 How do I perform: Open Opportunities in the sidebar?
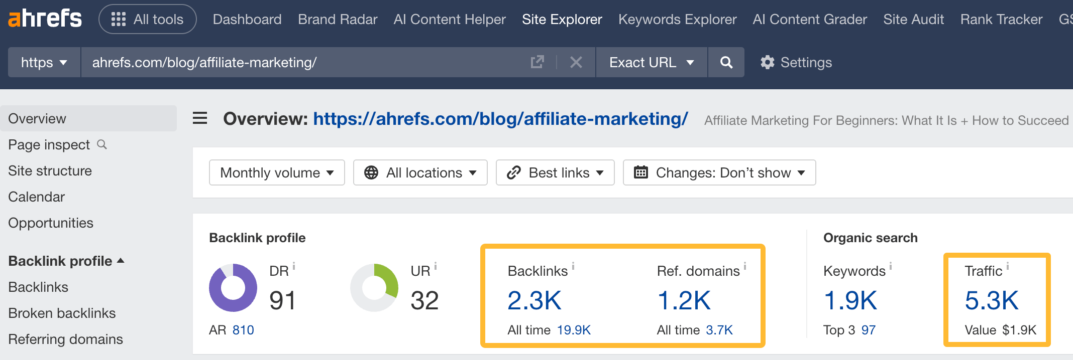(51, 223)
